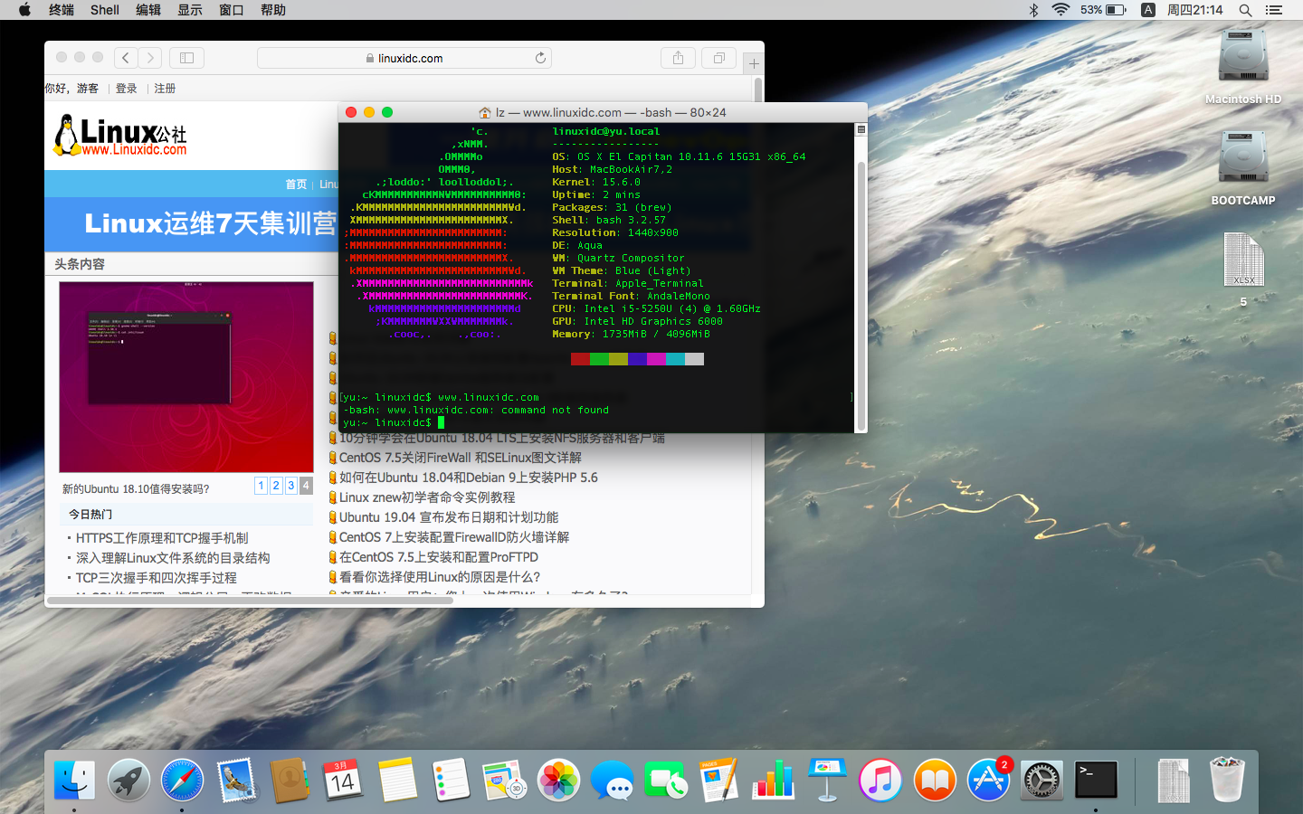
Task: Select XLSX file named 5 on desktop
Action: (1243, 269)
